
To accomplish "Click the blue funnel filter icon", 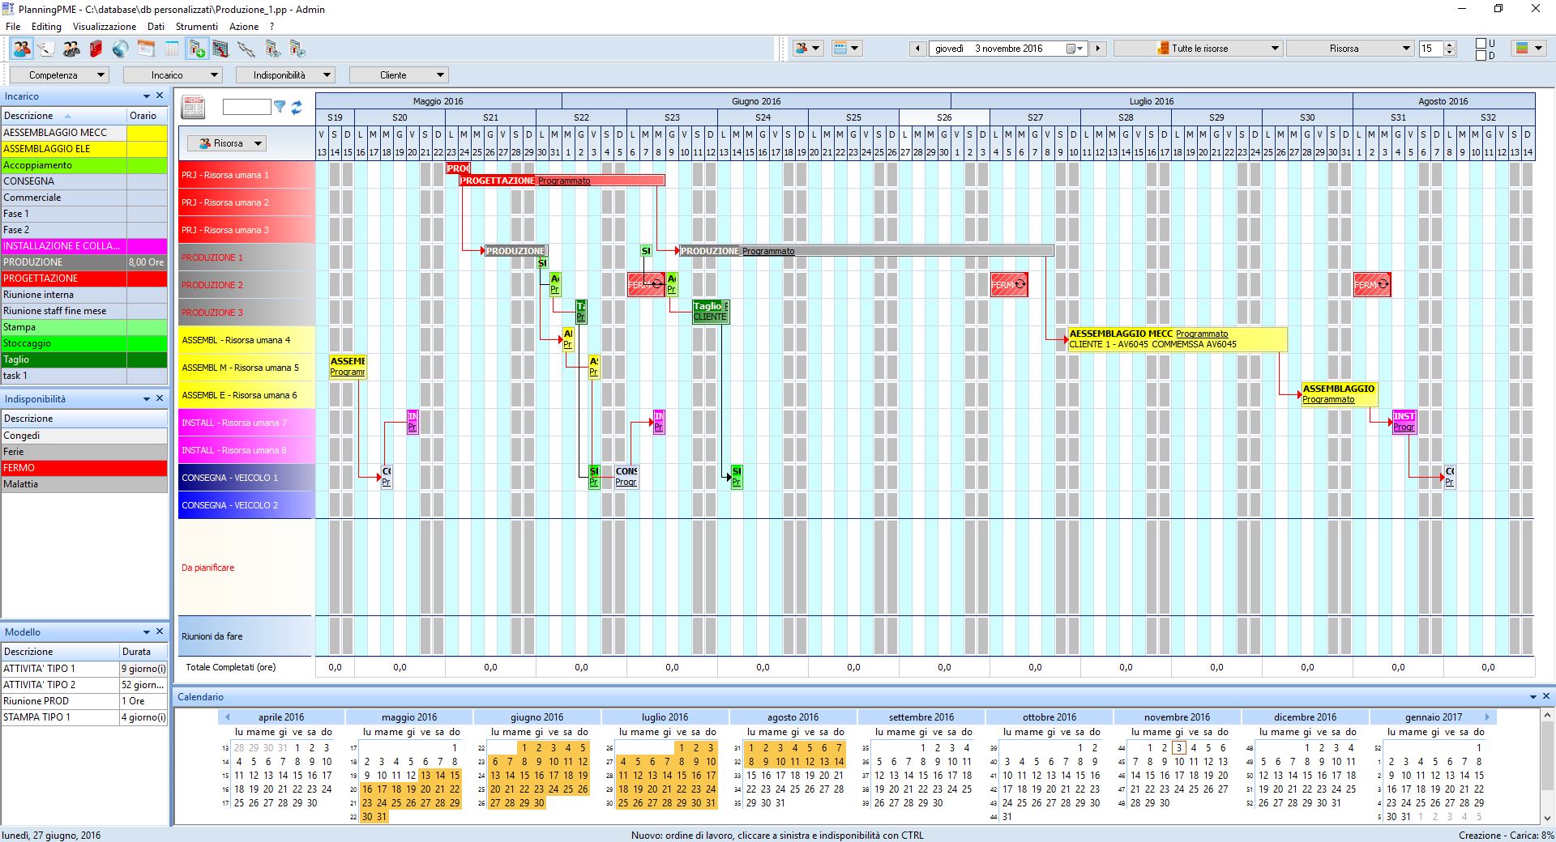I will tap(280, 106).
